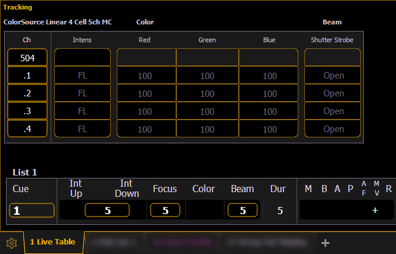Click the FL intensity value for cell .1
Image resolution: width=396 pixels, height=254 pixels.
[82, 76]
